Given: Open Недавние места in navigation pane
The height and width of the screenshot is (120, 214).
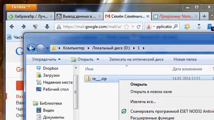Looking at the screenshot, I should pyautogui.click(x=54, y=82).
